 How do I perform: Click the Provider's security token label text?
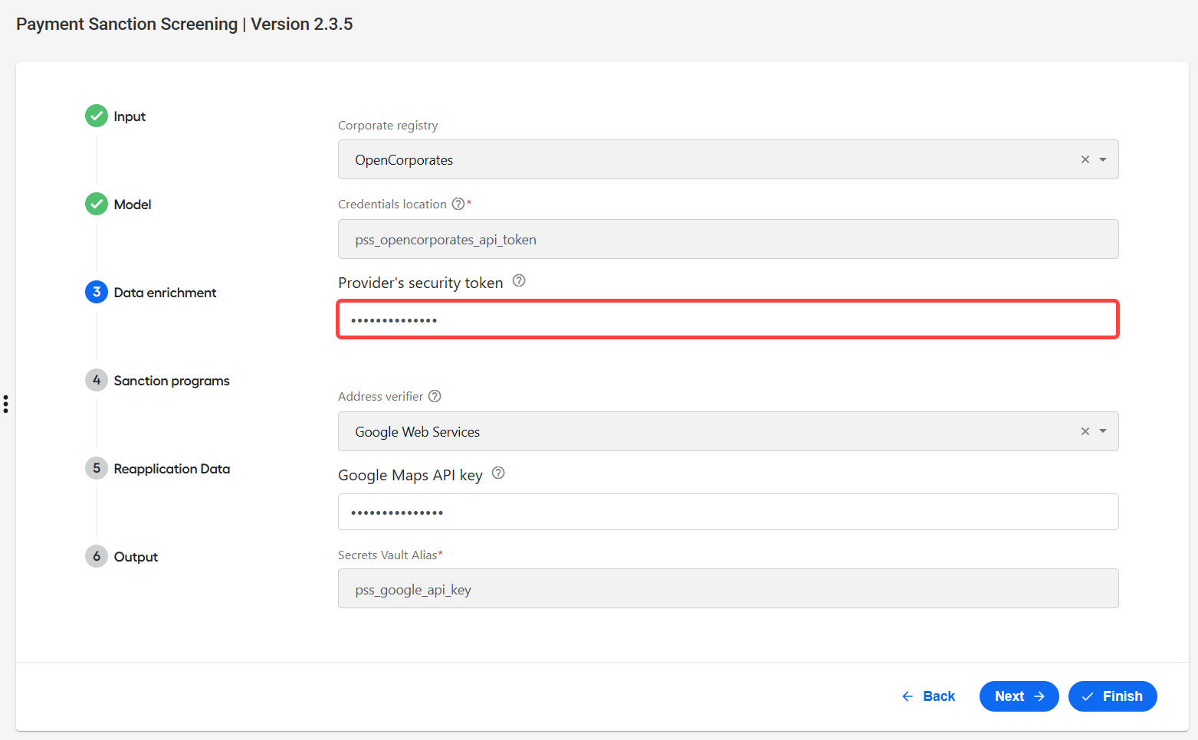pyautogui.click(x=421, y=283)
